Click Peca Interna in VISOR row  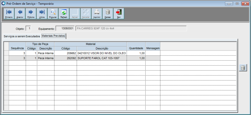[x=46, y=53]
